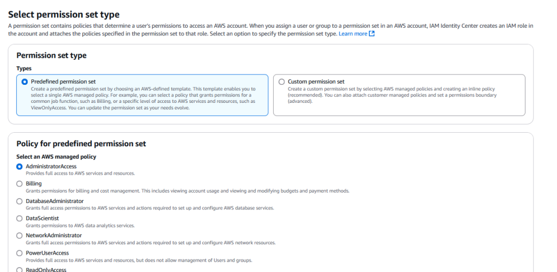Click the Select an AWS managed policy label
This screenshot has width=557, height=272.
[x=56, y=157]
